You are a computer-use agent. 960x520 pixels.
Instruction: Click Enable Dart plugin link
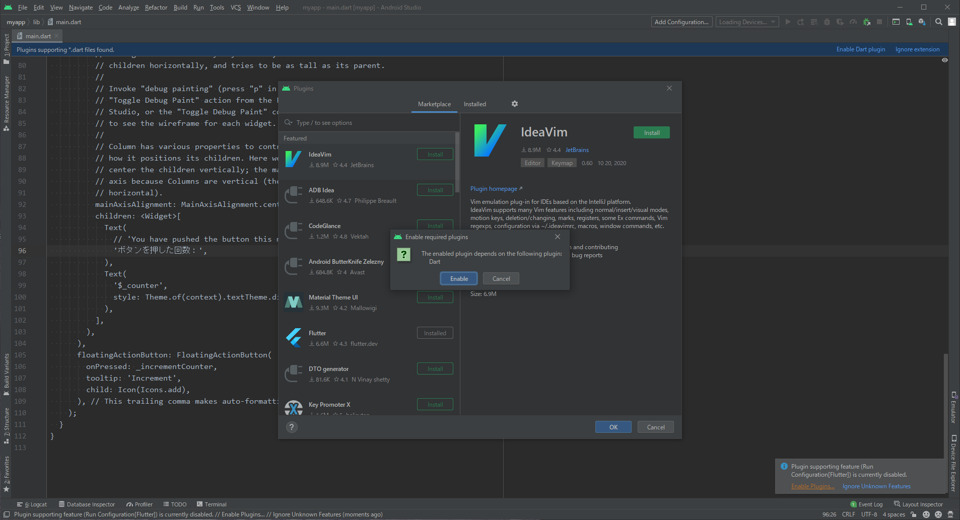pyautogui.click(x=861, y=49)
